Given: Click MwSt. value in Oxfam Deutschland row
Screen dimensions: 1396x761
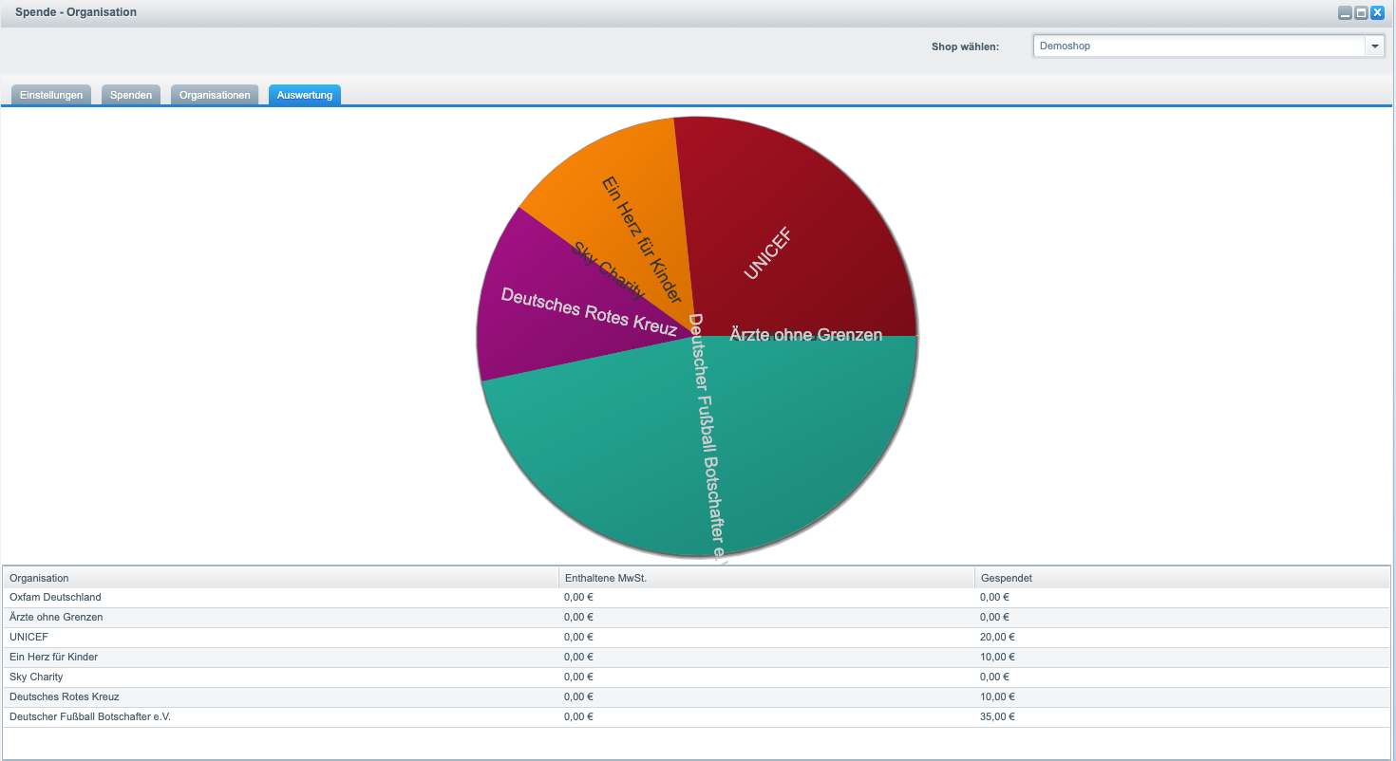Looking at the screenshot, I should [578, 598].
